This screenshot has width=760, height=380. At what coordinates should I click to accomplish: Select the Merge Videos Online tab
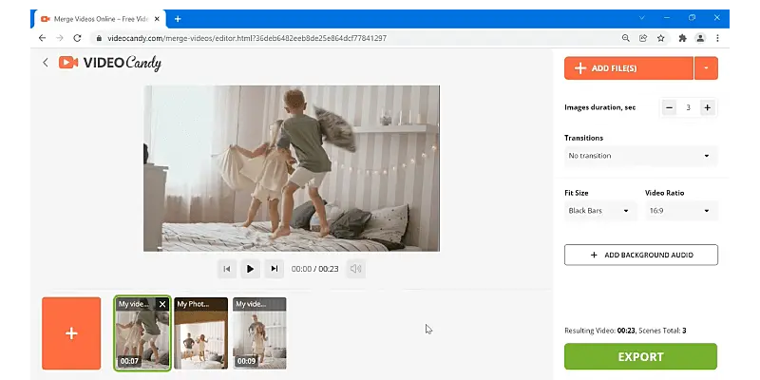coord(101,19)
